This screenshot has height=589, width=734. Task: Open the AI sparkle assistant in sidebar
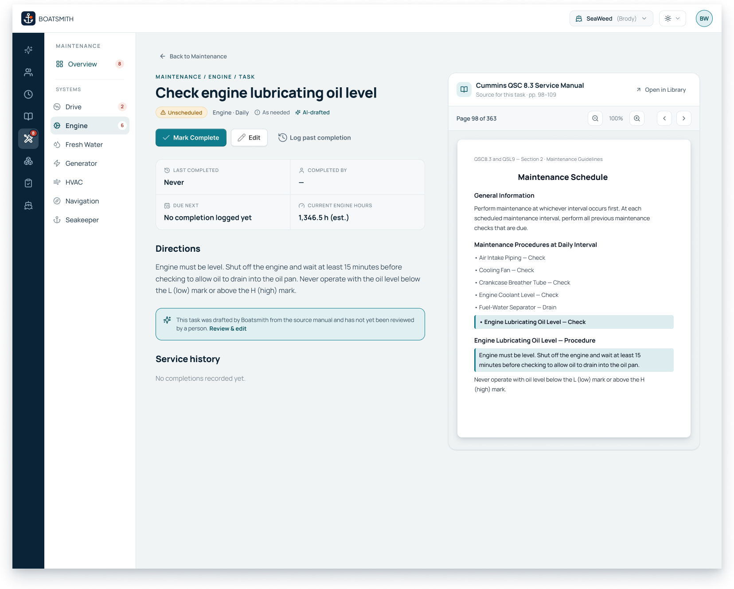(28, 50)
